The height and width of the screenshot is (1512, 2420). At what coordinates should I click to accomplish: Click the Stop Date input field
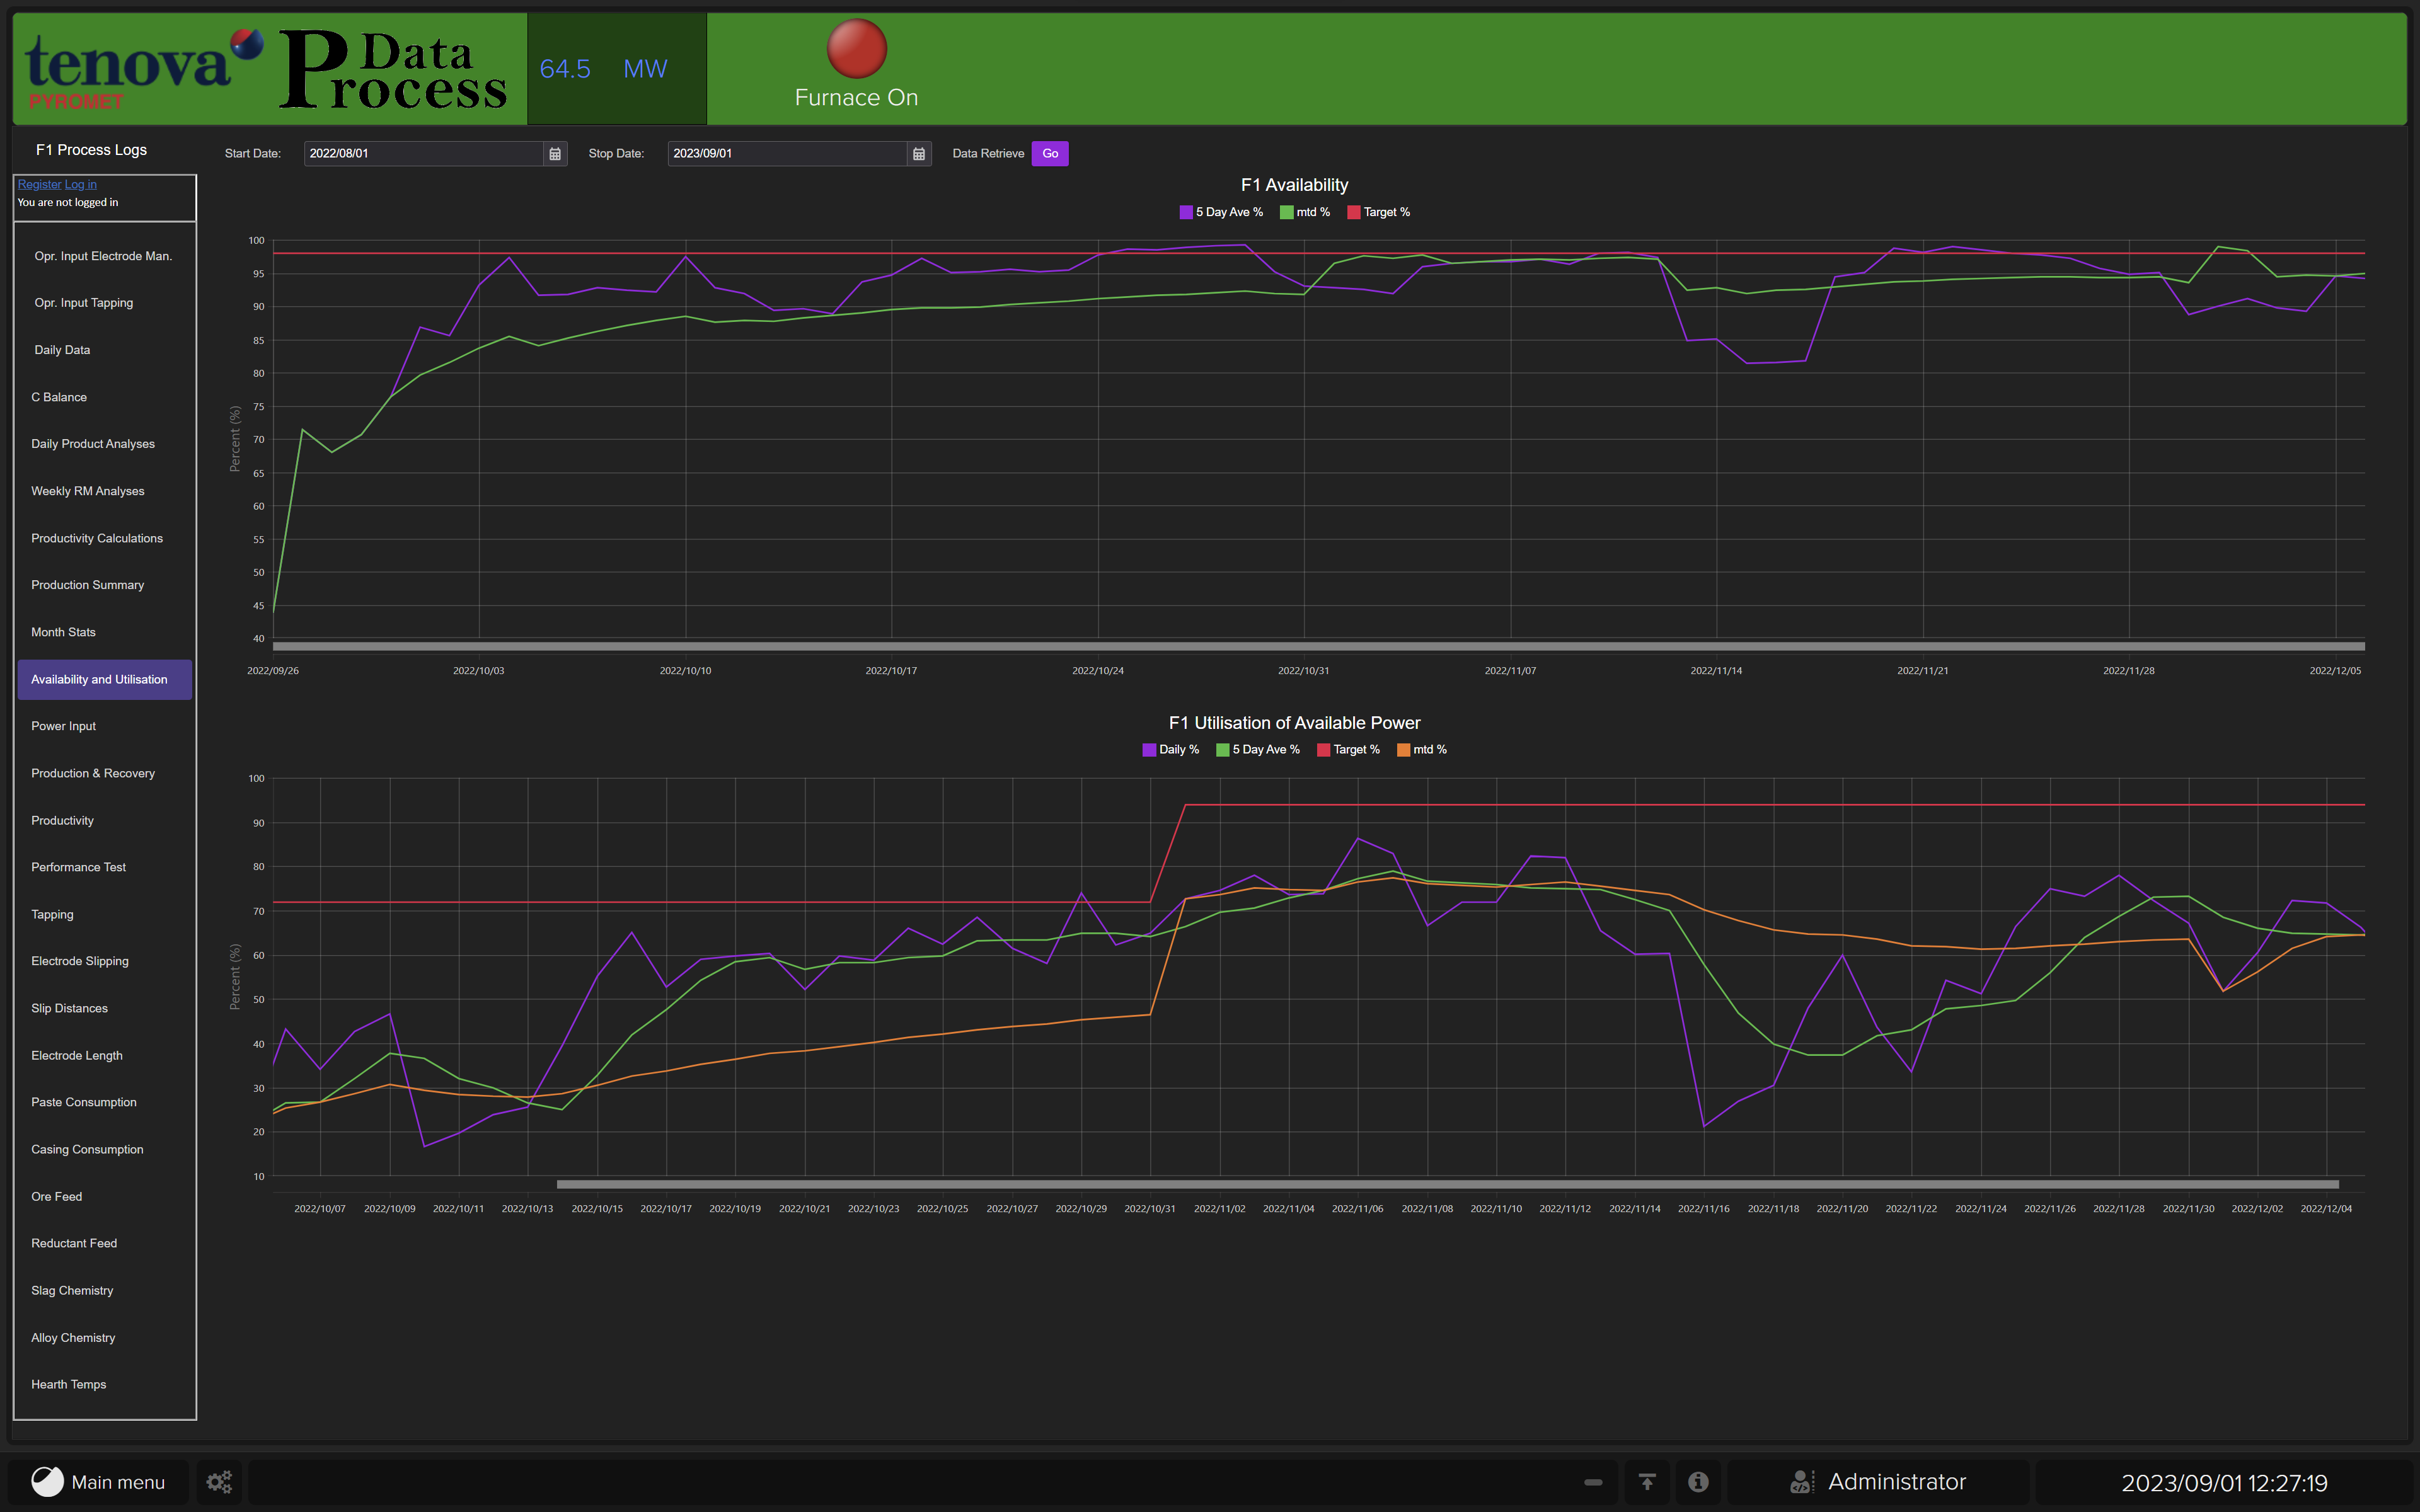[x=787, y=154]
